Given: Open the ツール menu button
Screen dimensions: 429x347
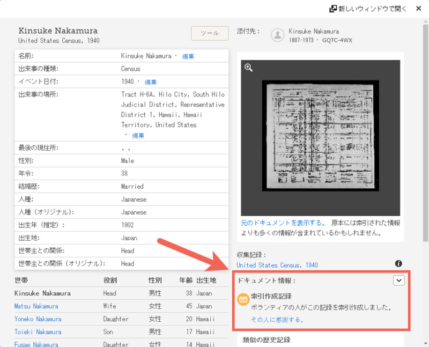Looking at the screenshot, I should pyautogui.click(x=209, y=33).
